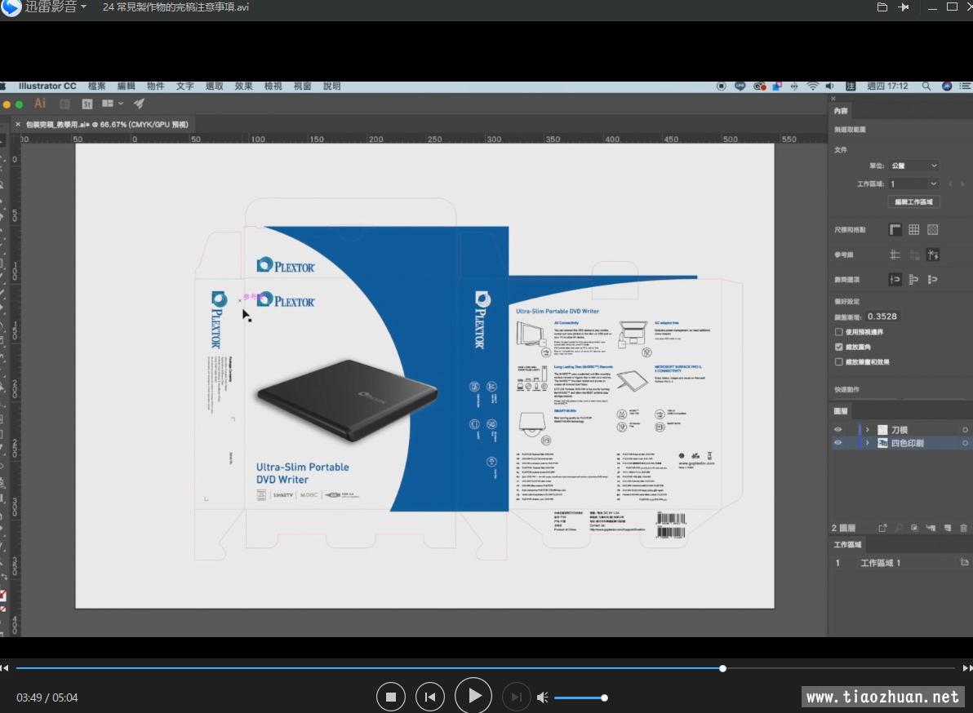Jump to previous video
This screenshot has height=713, width=973.
pyautogui.click(x=430, y=697)
